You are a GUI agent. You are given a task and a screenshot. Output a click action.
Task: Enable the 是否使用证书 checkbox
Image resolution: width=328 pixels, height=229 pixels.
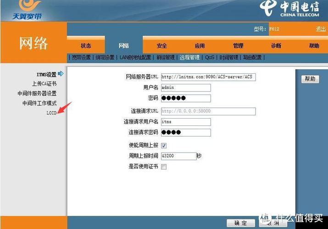[x=164, y=167]
